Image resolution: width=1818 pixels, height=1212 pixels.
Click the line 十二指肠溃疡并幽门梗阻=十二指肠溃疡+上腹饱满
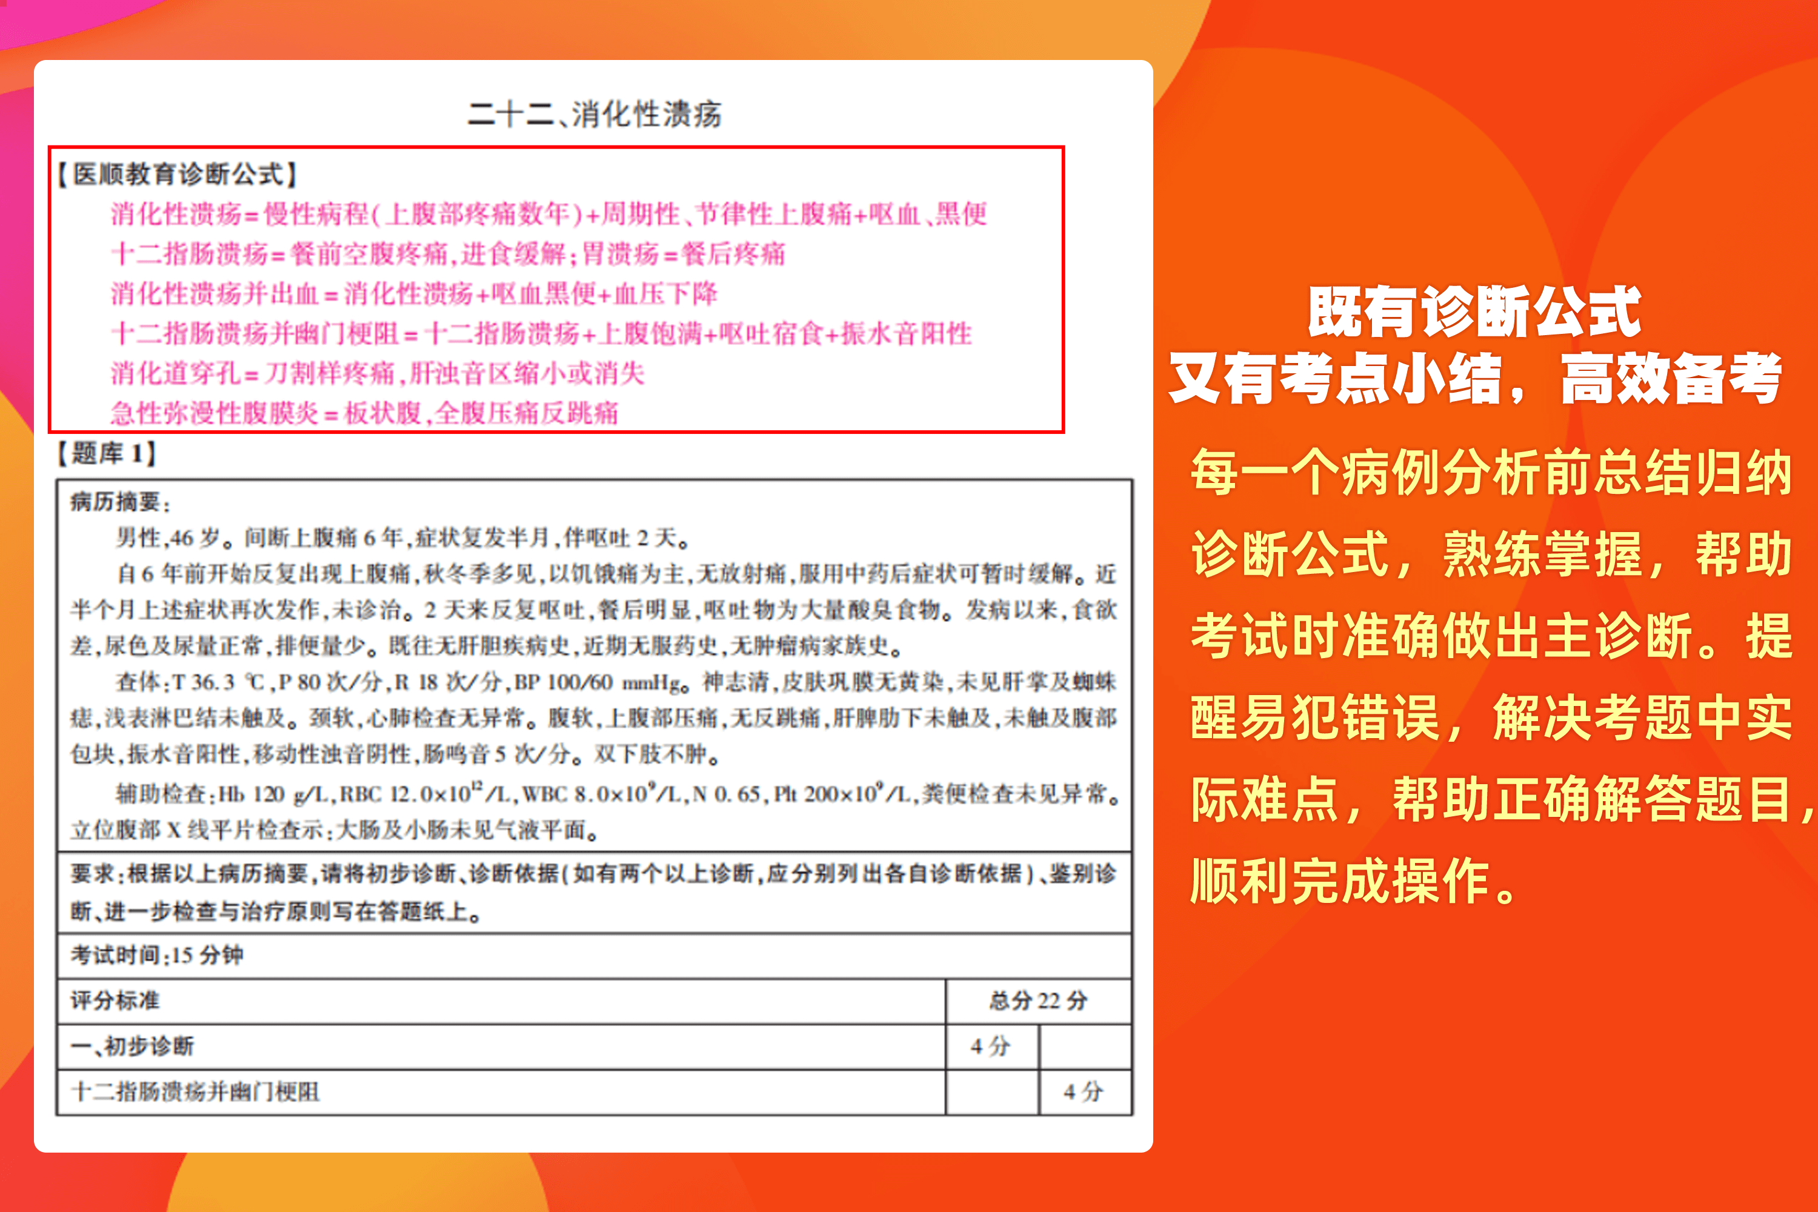541,334
